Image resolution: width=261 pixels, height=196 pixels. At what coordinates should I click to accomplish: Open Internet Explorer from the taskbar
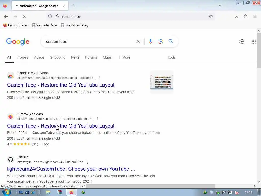click(33, 192)
